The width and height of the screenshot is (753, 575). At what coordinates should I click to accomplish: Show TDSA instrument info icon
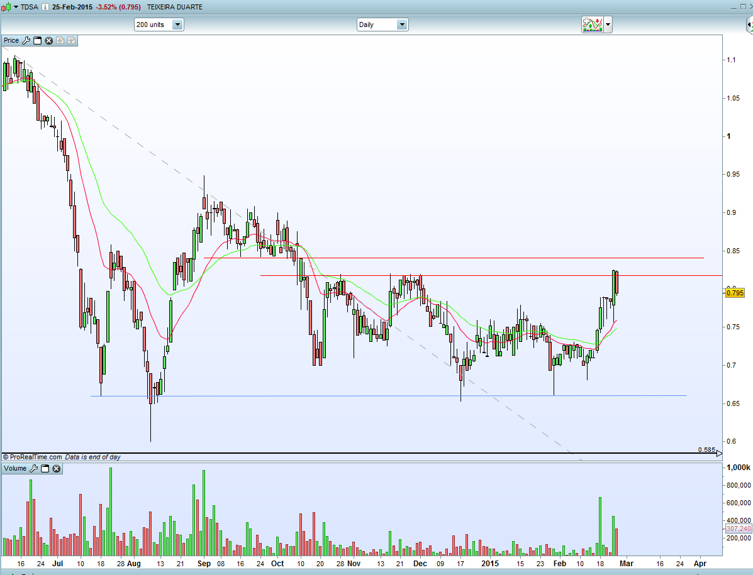(45, 7)
